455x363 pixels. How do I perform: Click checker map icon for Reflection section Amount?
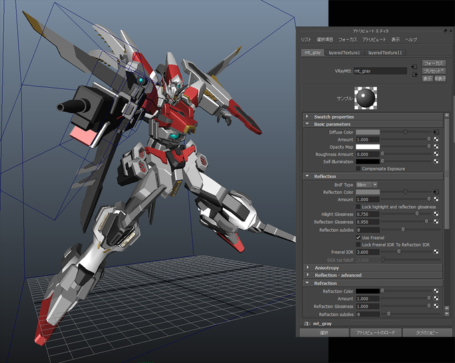click(436, 199)
